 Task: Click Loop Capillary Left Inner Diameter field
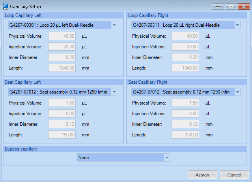pos(62,57)
